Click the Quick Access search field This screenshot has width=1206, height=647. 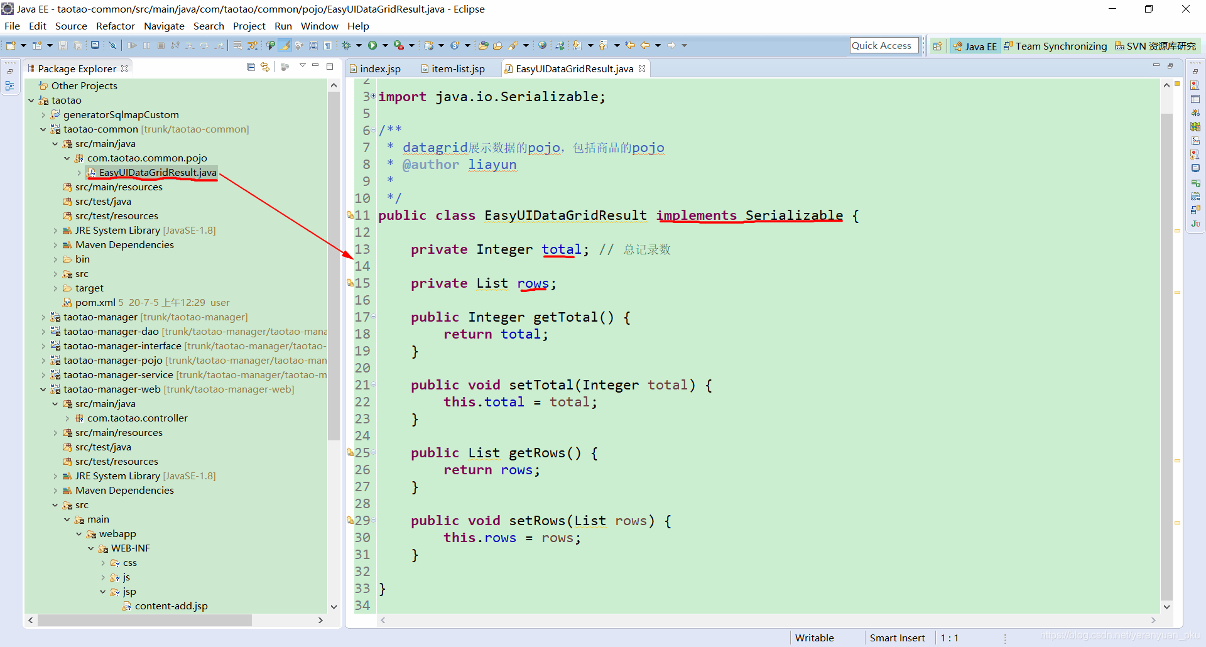(884, 45)
